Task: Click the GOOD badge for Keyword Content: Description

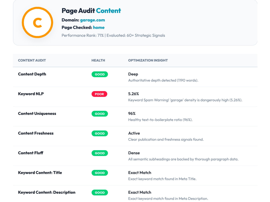Action: coord(100,193)
